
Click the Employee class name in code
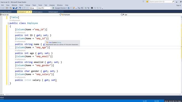(32, 23)
